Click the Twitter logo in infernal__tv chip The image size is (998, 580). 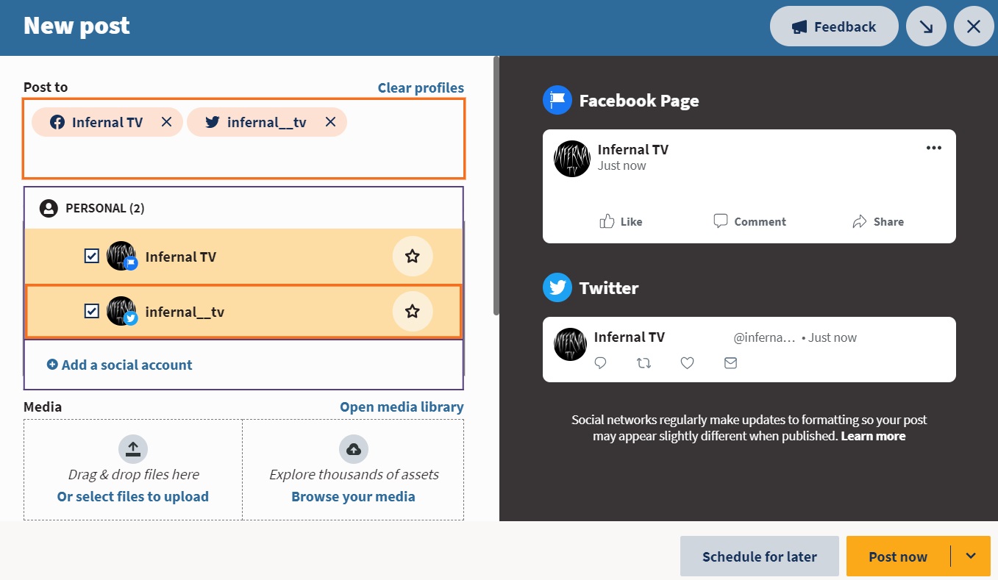(213, 122)
